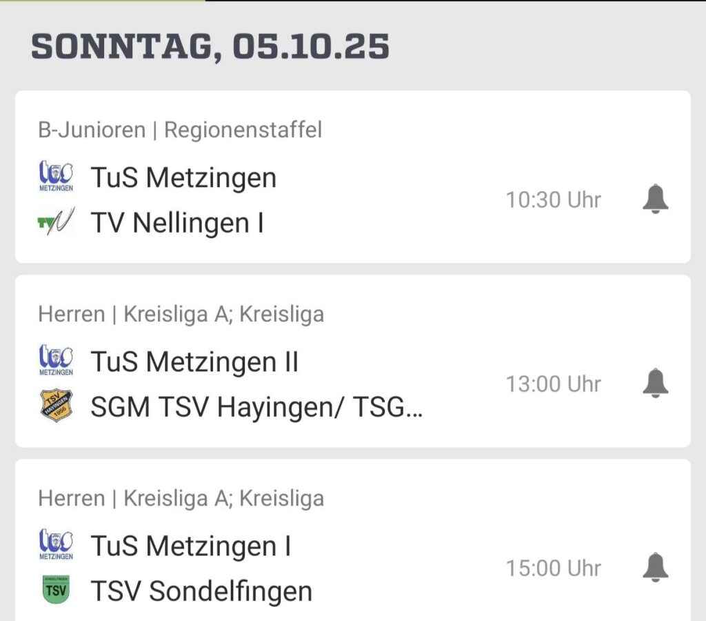706x621 pixels.
Task: Click the TuS Metzingen I club crest
Action: pyautogui.click(x=56, y=545)
